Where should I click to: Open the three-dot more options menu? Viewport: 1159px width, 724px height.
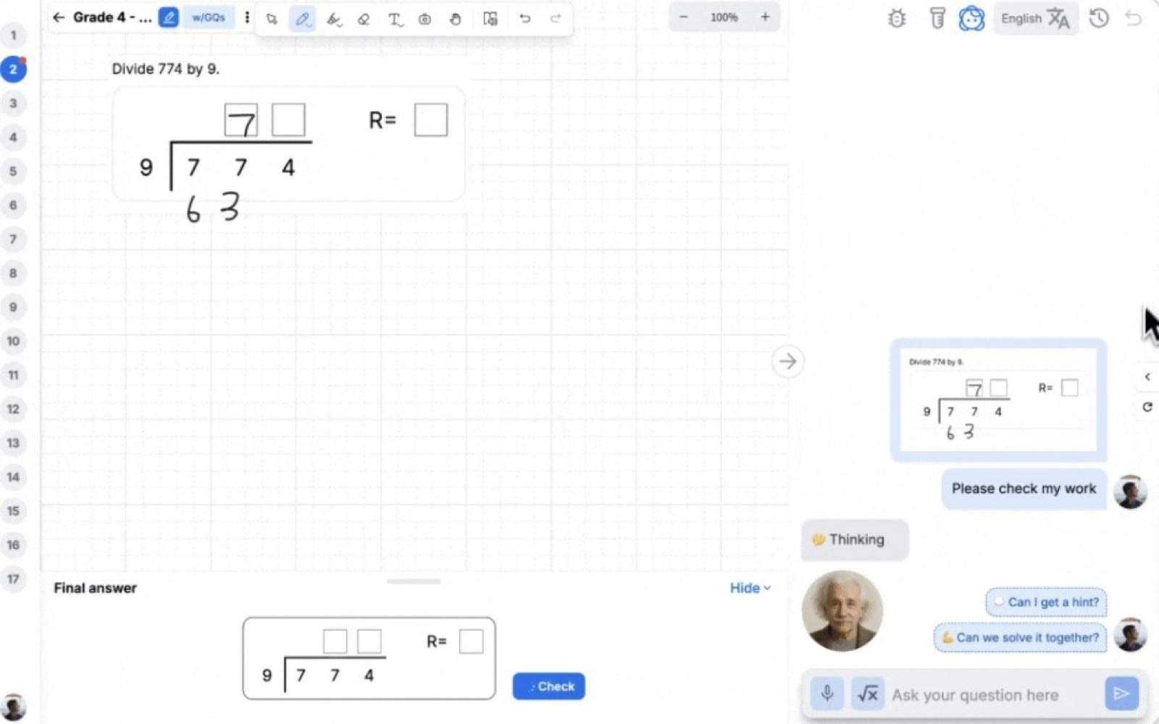point(247,17)
